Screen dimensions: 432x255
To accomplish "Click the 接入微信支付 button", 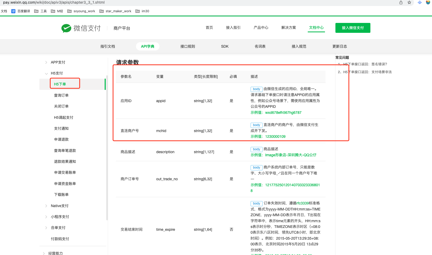I will [353, 28].
